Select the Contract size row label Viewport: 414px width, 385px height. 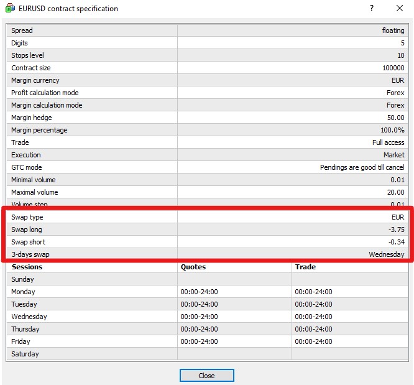31,68
